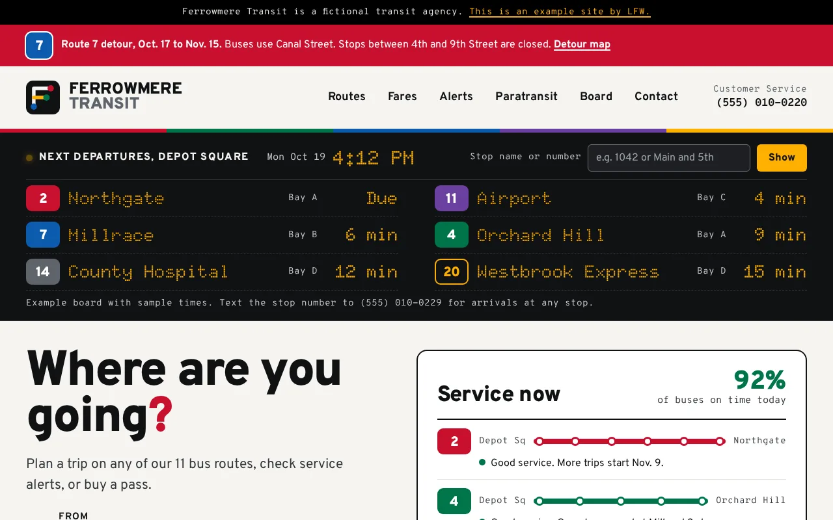Screen dimensions: 833x520
Task: Follow the 'This is an example site by LFW' link
Action: 560,12
